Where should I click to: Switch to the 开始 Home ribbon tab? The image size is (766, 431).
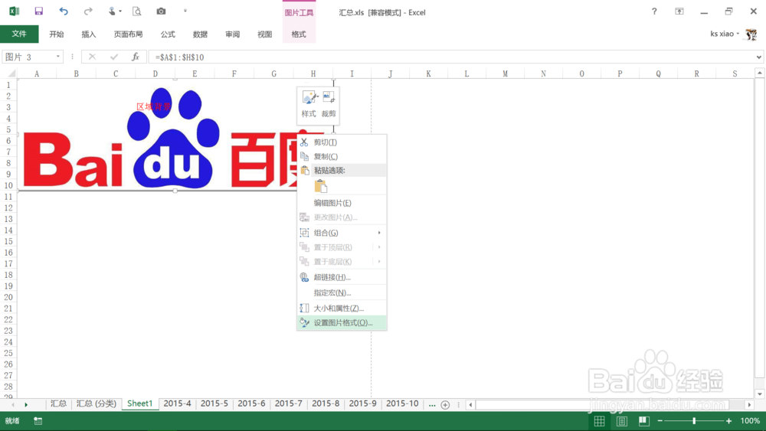click(x=57, y=34)
